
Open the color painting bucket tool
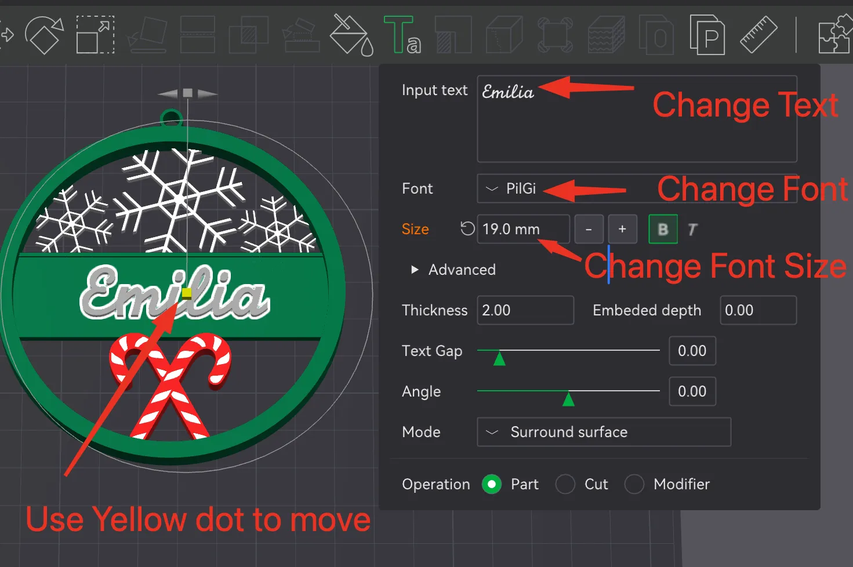(x=351, y=35)
